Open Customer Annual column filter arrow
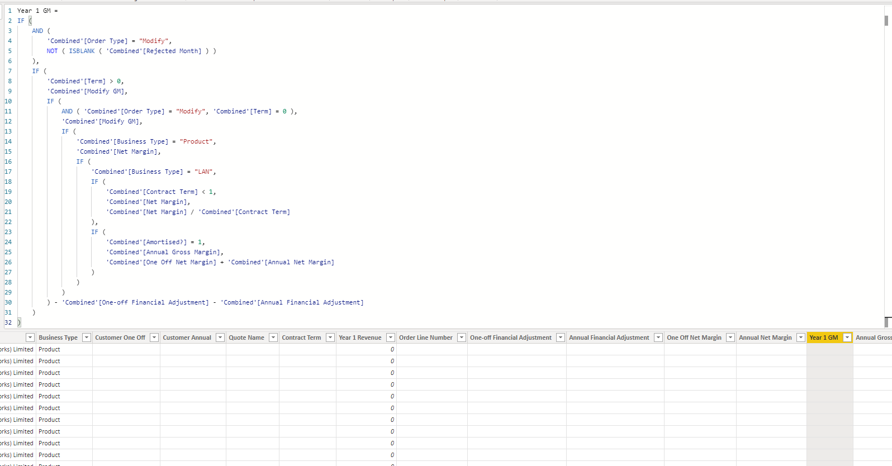Viewport: 892px width, 466px height. pos(220,337)
